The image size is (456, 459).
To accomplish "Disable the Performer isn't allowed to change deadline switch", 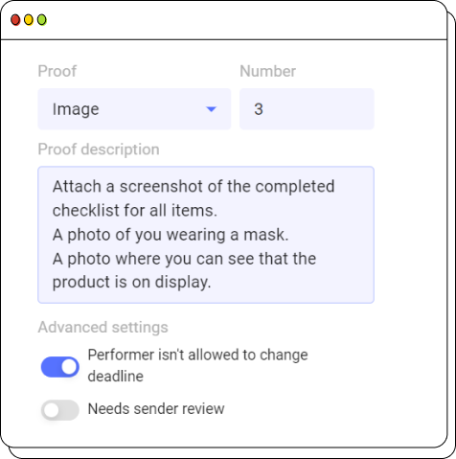I will pos(60,367).
